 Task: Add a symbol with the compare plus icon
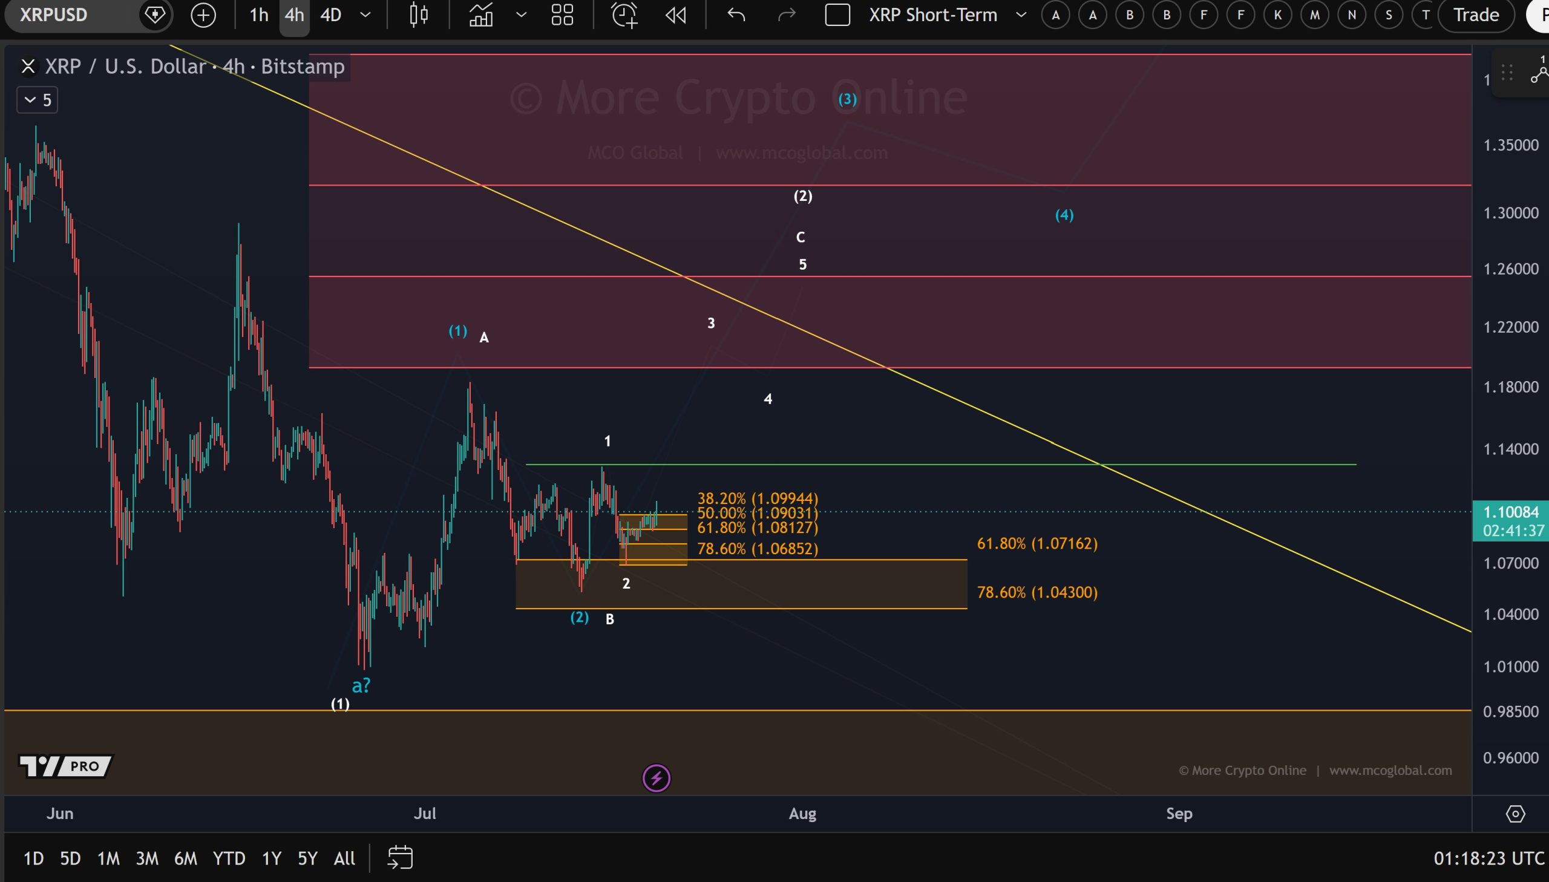(203, 15)
